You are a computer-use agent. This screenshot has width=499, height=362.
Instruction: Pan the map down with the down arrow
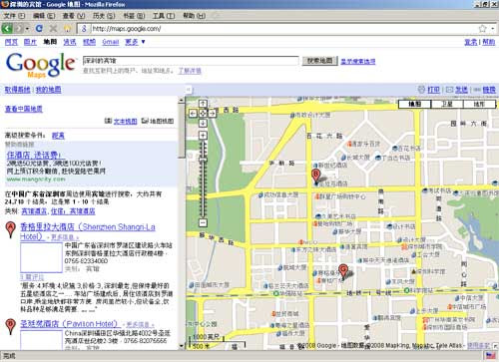click(203, 123)
